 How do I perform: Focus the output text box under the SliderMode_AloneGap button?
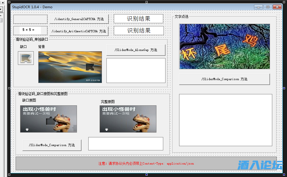(136, 71)
